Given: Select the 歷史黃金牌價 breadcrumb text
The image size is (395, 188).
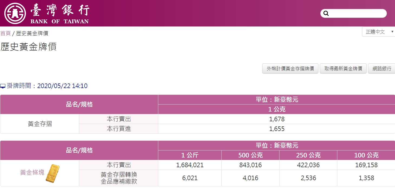Looking at the screenshot, I should [32, 33].
